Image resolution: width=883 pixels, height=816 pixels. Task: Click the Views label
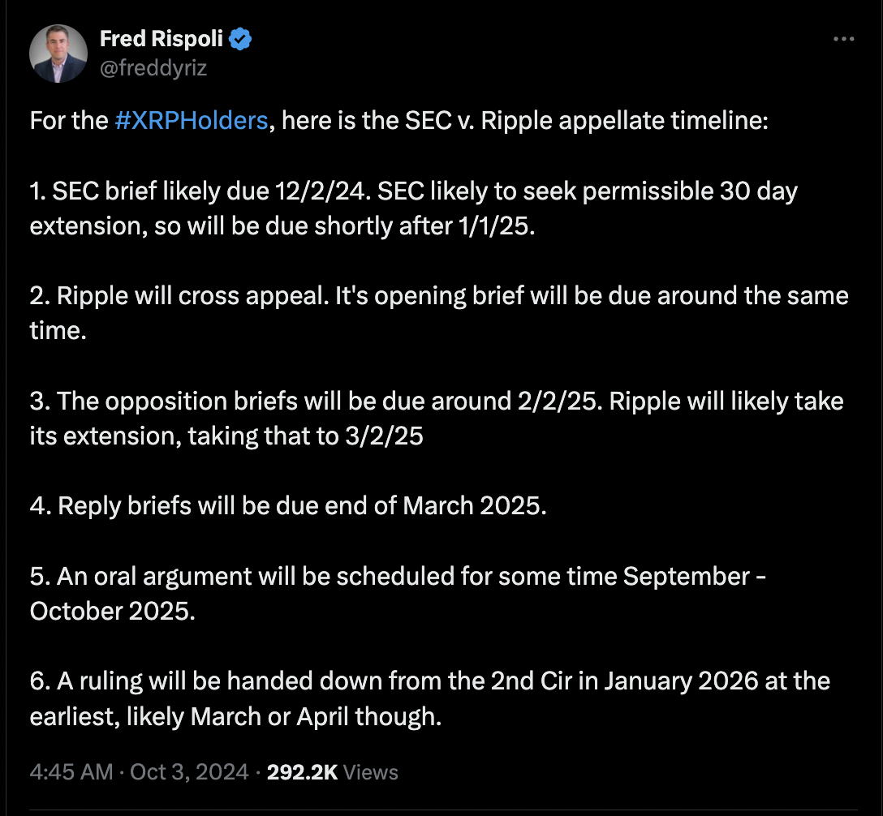coord(371,772)
